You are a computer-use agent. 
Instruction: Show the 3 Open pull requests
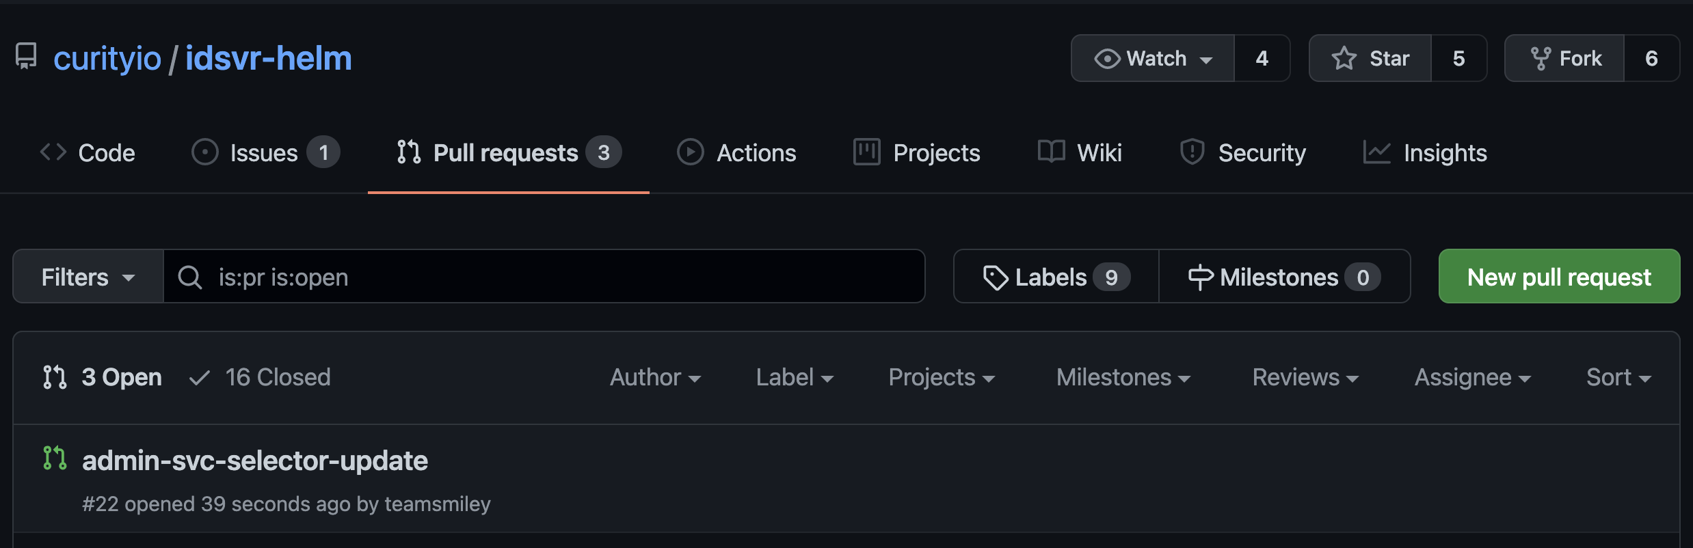103,377
